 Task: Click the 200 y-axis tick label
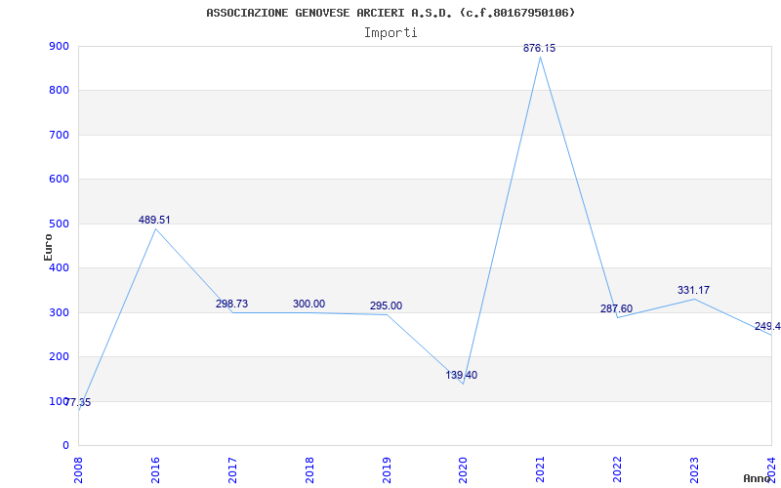[x=59, y=357]
